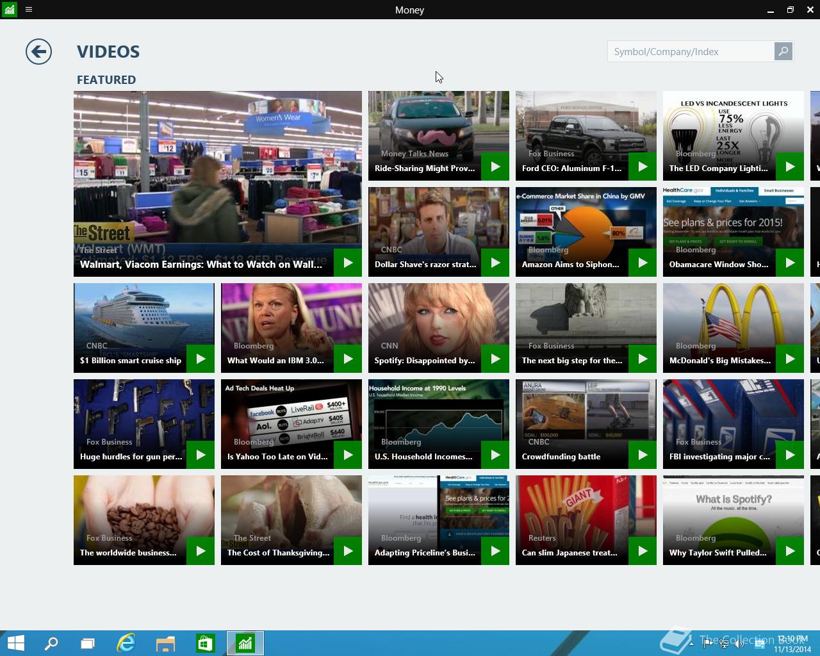Play What Would an IBM 3.0... video
The height and width of the screenshot is (656, 820).
point(348,359)
